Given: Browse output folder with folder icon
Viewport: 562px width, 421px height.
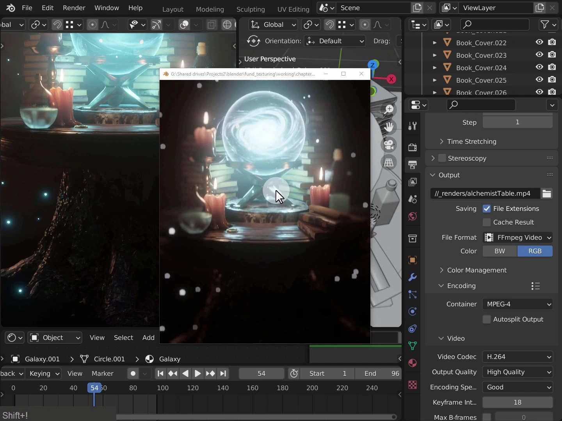Looking at the screenshot, I should coord(547,193).
